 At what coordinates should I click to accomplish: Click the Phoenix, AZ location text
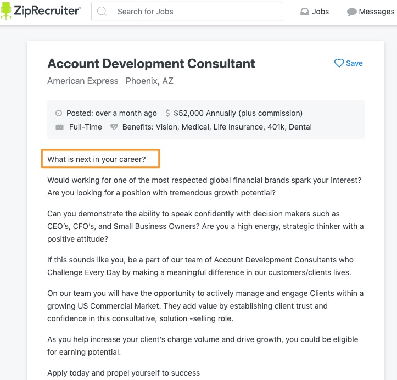(x=149, y=81)
